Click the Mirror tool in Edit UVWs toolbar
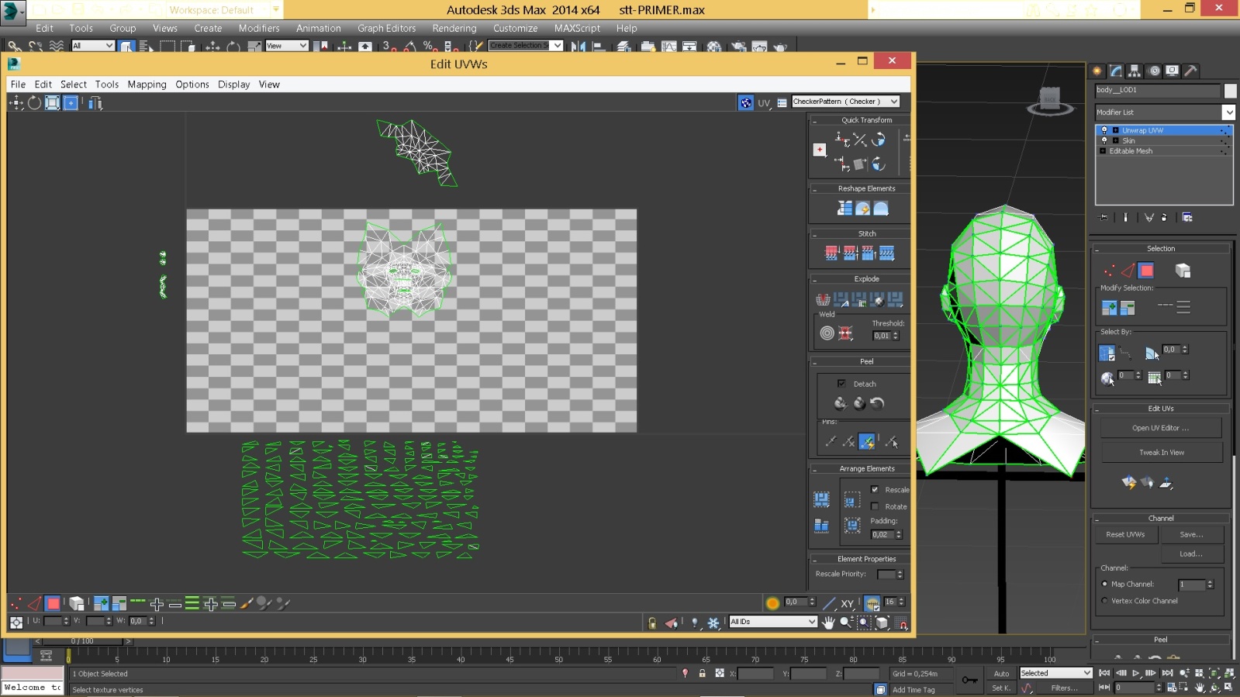This screenshot has width=1240, height=697. pos(95,102)
